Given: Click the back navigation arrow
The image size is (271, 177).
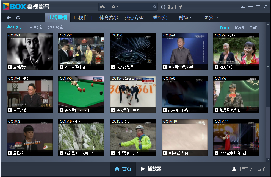Looking at the screenshot, I should (9, 17).
